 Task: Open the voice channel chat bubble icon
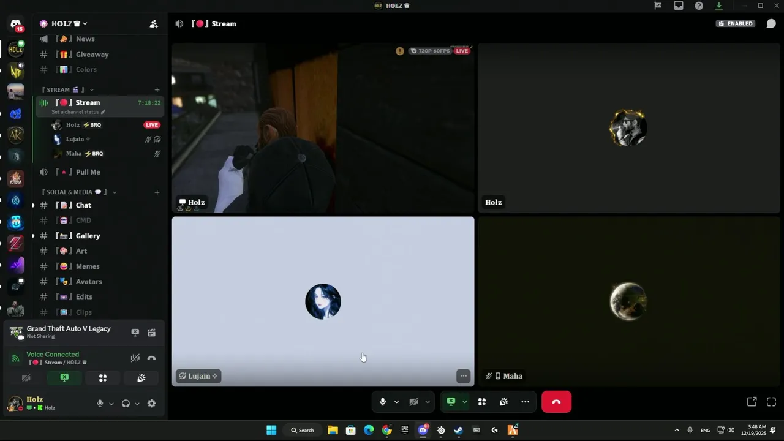[771, 24]
